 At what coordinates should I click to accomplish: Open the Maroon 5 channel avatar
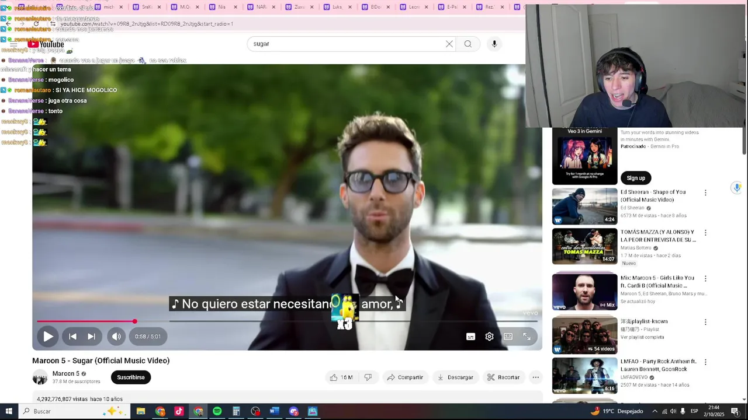coord(40,377)
